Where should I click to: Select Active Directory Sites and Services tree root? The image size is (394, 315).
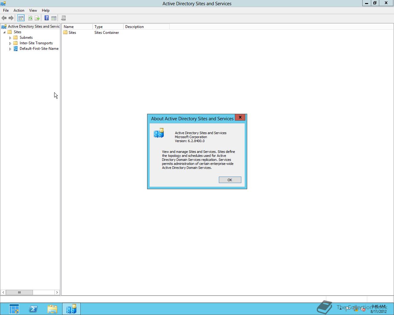[x=34, y=26]
